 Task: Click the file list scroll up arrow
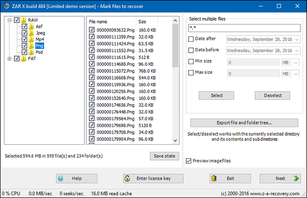pos(175,20)
